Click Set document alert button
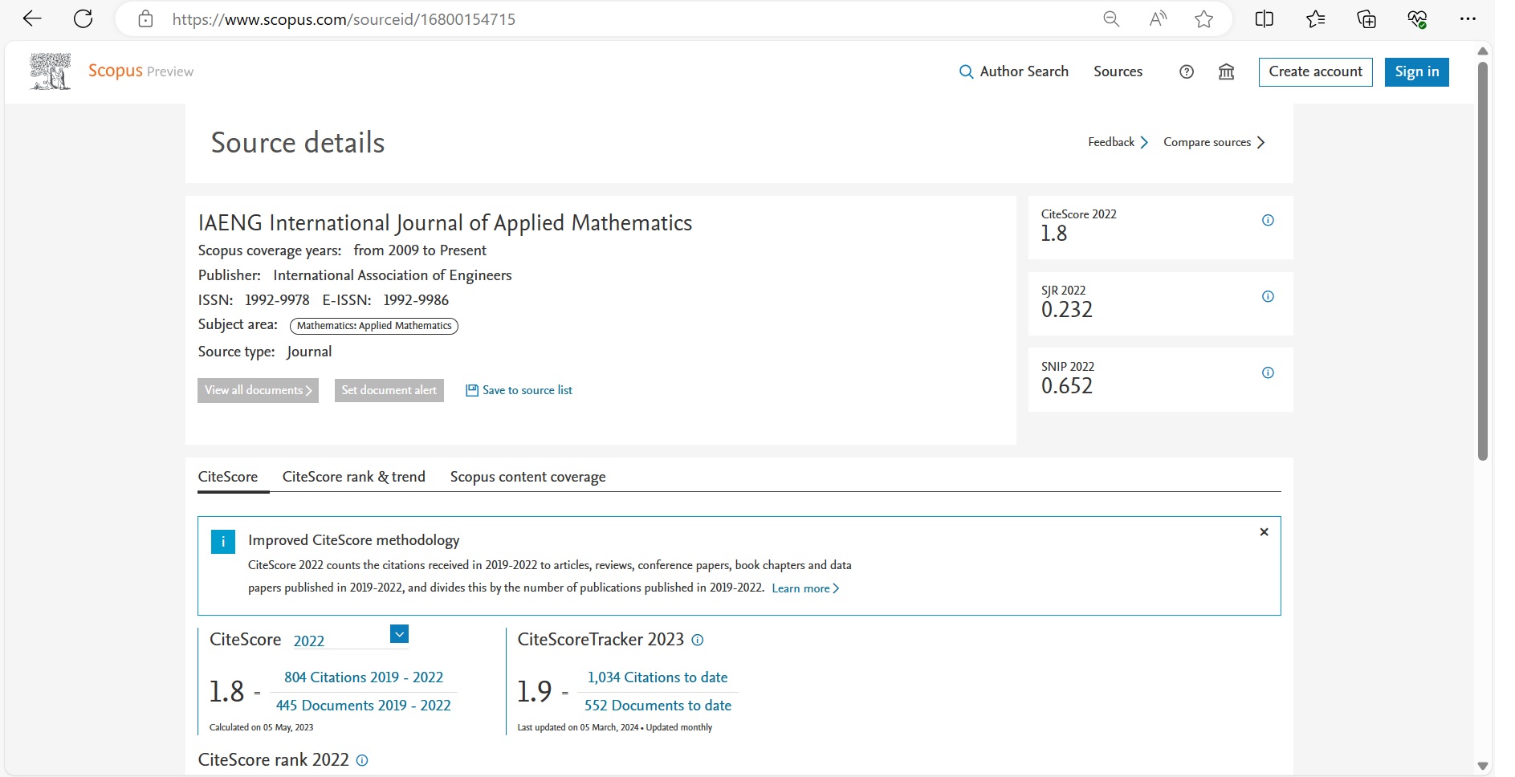The width and height of the screenshot is (1515, 777). tap(389, 390)
